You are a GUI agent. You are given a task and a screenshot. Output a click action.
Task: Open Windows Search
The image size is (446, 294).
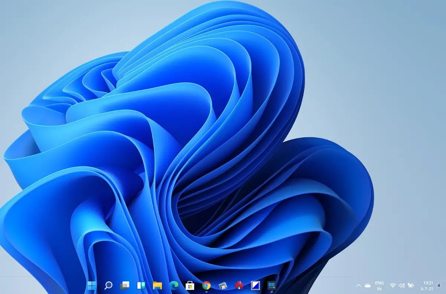click(108, 285)
